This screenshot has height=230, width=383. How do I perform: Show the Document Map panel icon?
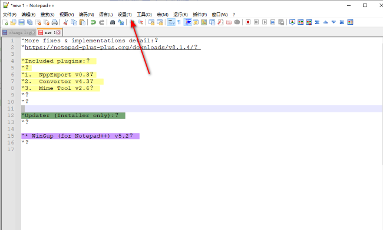coord(204,22)
